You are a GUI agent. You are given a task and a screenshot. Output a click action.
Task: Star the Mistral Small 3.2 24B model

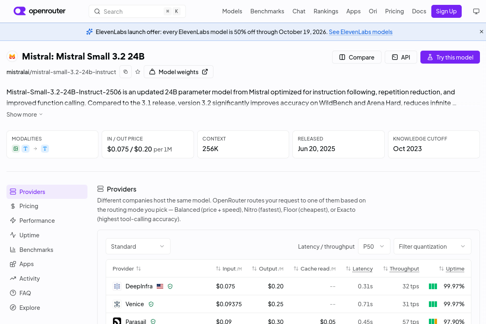(138, 72)
